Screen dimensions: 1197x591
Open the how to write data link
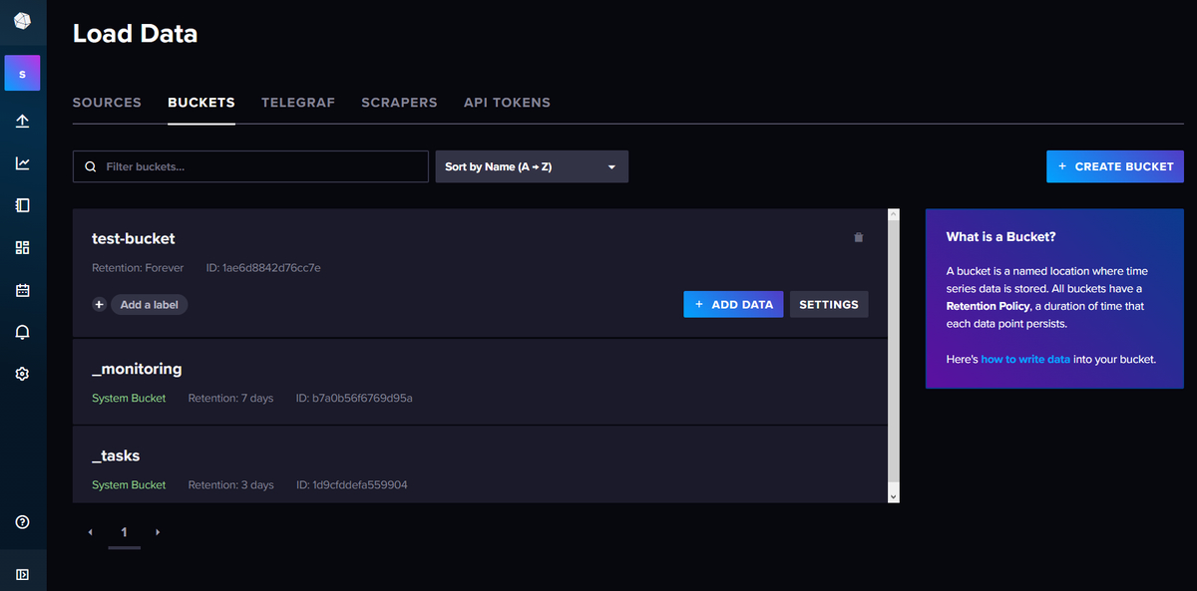(1025, 359)
